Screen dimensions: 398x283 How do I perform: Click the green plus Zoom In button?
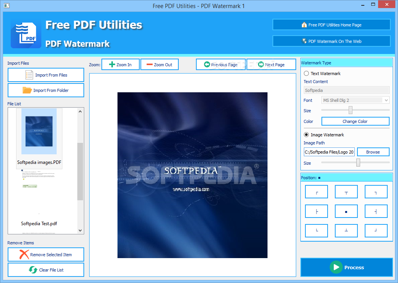pyautogui.click(x=121, y=64)
